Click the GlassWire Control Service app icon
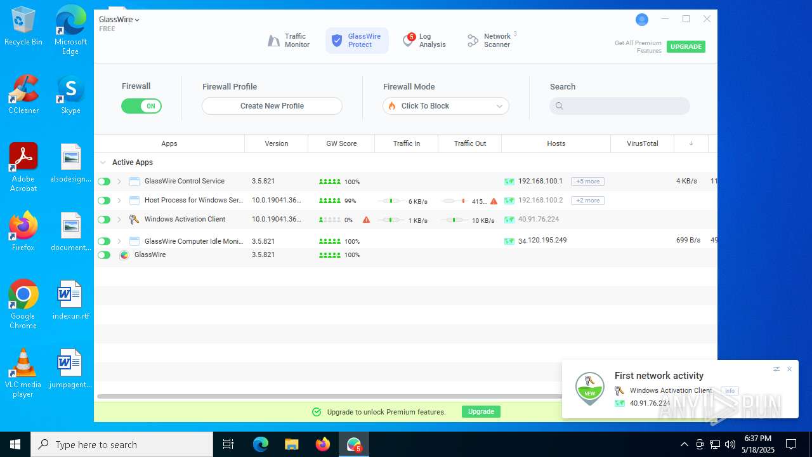The image size is (812, 457). point(134,182)
